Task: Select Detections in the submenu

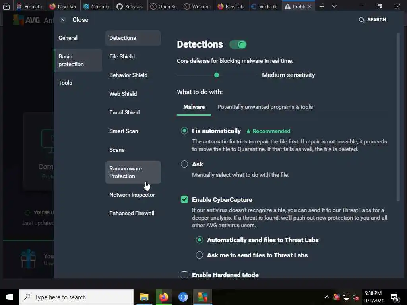Action: (133, 38)
